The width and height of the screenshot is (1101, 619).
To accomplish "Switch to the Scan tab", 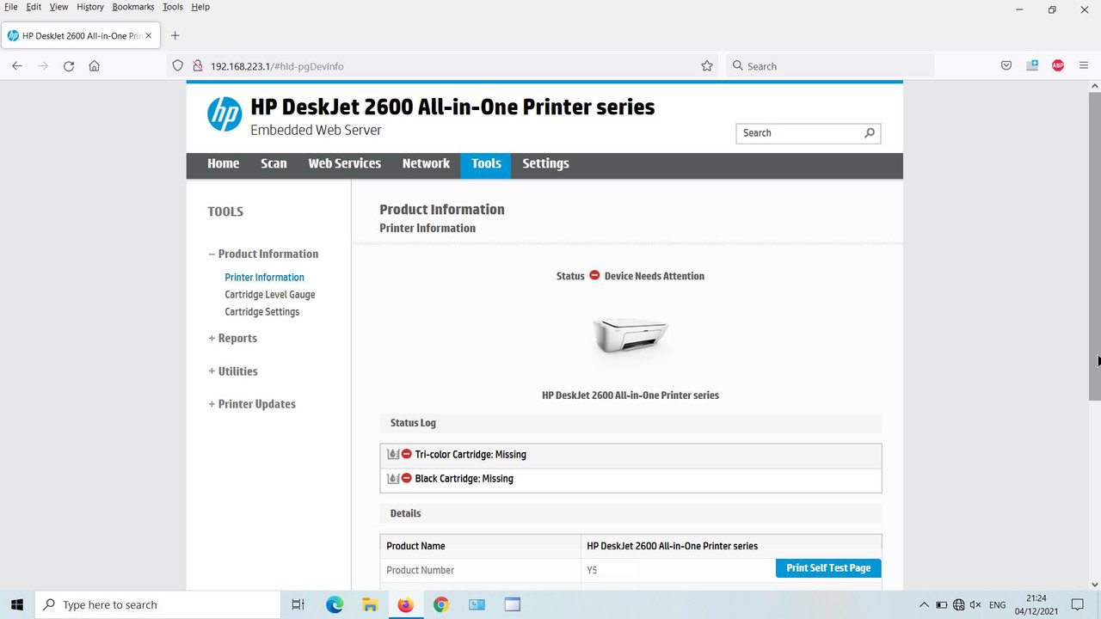I will coord(274,163).
